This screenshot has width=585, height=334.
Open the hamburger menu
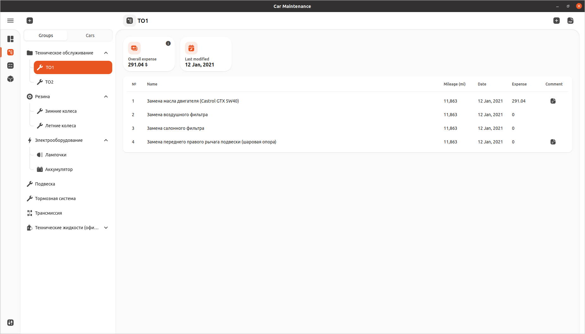click(10, 21)
